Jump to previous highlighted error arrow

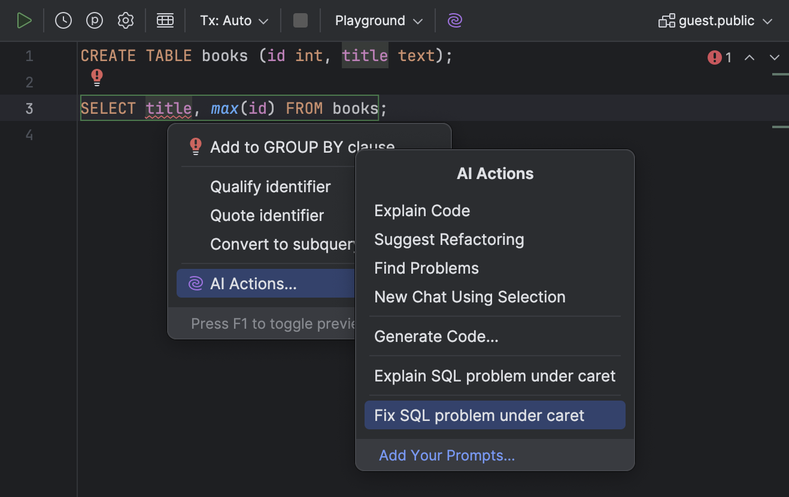(749, 57)
